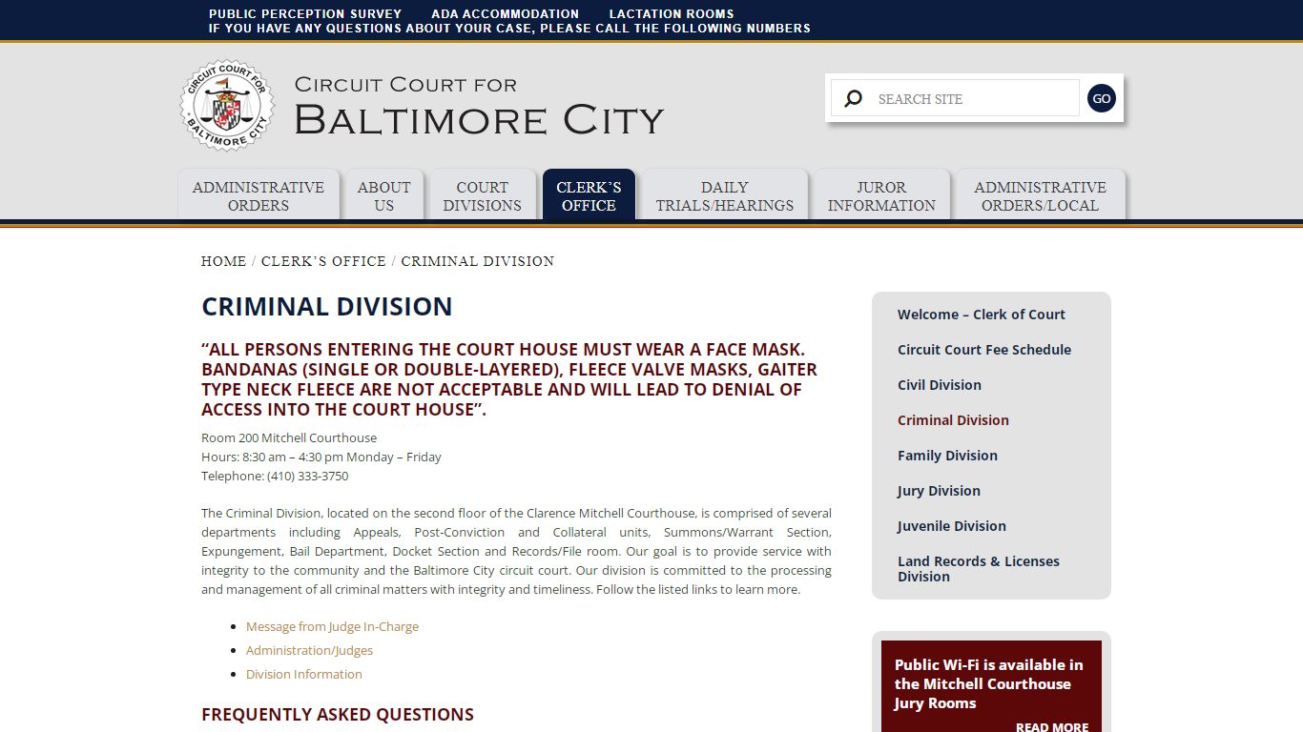1303x732 pixels.
Task: Click the Room 200 Mitchell Courthouse text
Action: (x=289, y=437)
